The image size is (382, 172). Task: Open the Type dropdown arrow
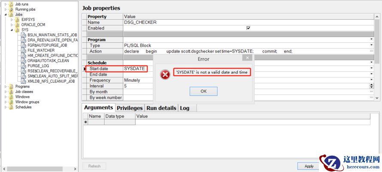pos(371,45)
